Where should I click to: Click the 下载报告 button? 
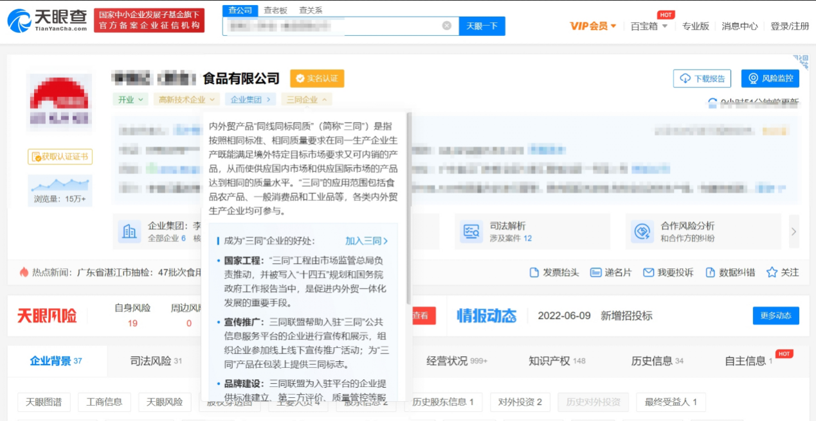pyautogui.click(x=702, y=78)
